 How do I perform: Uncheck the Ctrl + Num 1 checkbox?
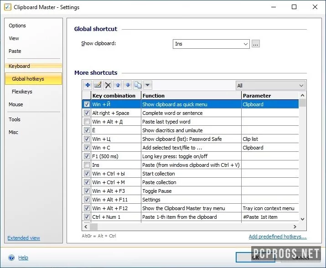[x=87, y=217]
